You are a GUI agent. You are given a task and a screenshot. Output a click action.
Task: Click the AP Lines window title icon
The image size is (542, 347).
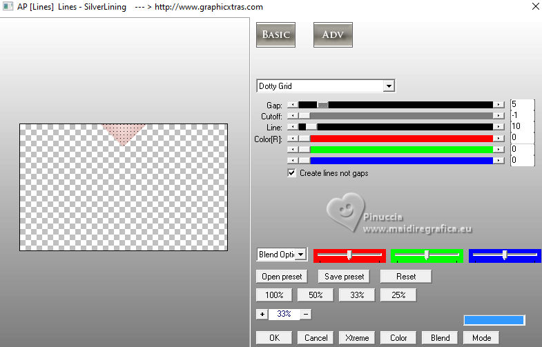point(8,7)
